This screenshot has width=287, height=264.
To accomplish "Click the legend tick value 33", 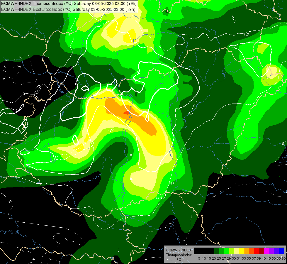I will [244, 258].
